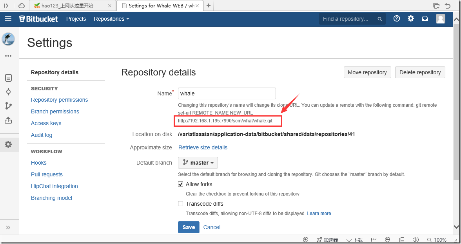Click the Learn more link

(x=319, y=213)
